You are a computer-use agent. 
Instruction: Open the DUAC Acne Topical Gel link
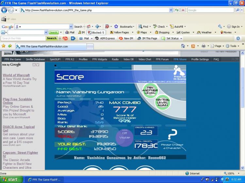click(x=19, y=129)
